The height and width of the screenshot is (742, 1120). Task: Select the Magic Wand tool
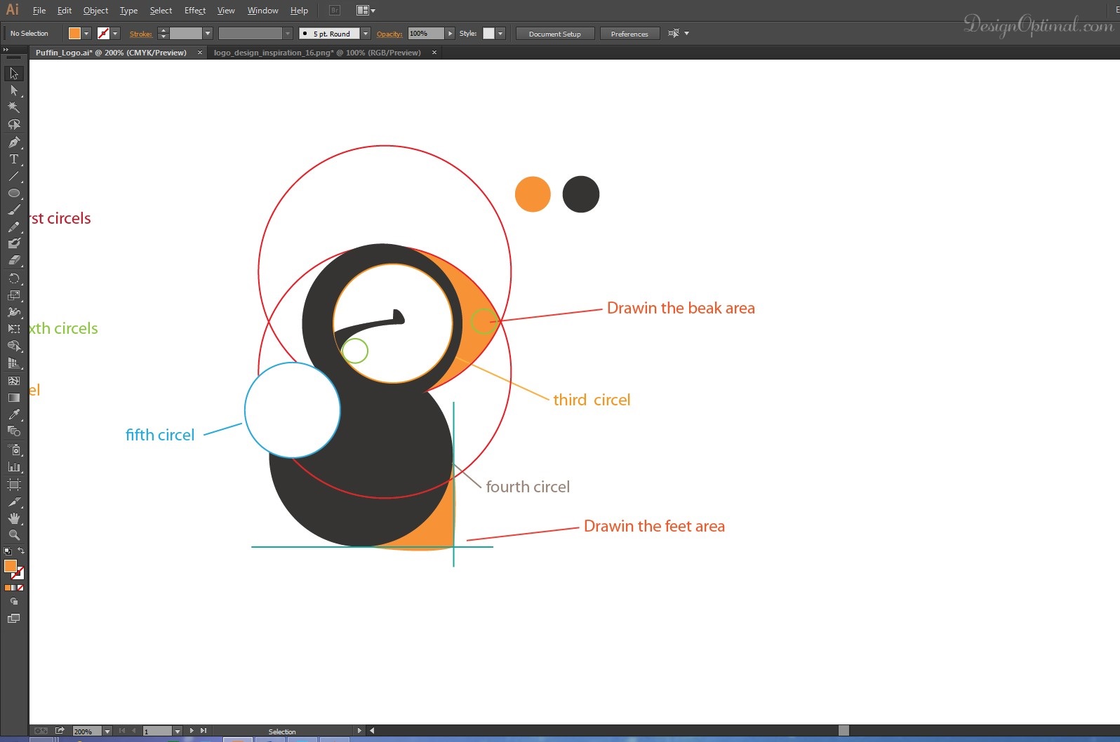click(13, 107)
